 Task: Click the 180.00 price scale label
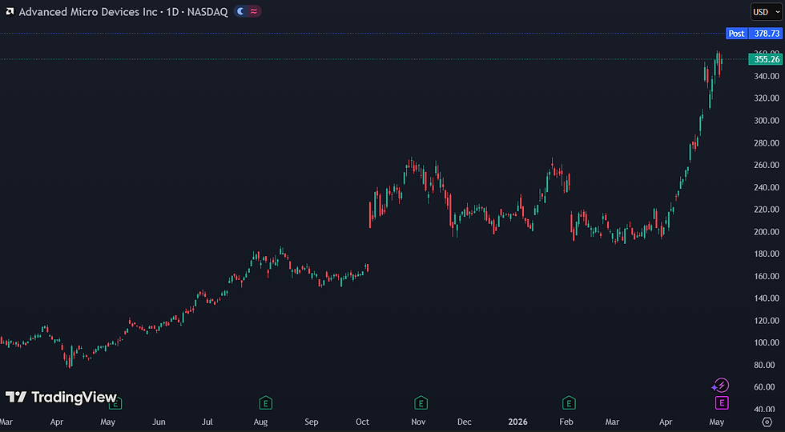[x=767, y=254]
